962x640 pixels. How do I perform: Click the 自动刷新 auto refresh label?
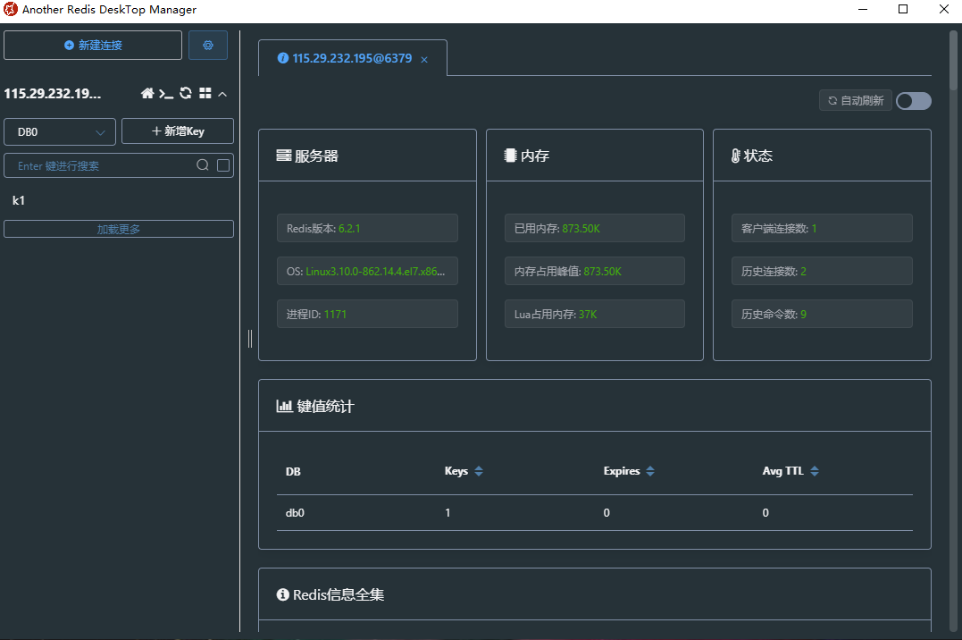tap(856, 101)
